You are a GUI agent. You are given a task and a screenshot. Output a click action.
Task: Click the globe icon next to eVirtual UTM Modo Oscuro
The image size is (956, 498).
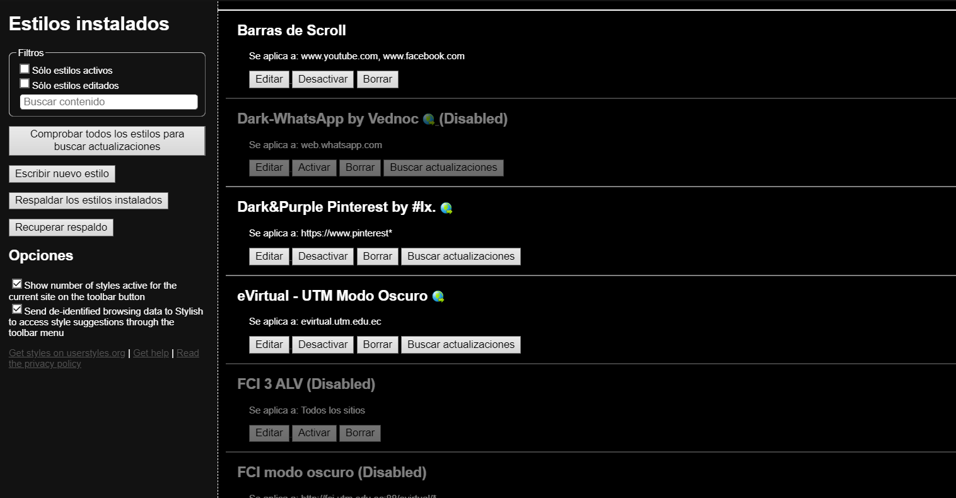(x=439, y=296)
